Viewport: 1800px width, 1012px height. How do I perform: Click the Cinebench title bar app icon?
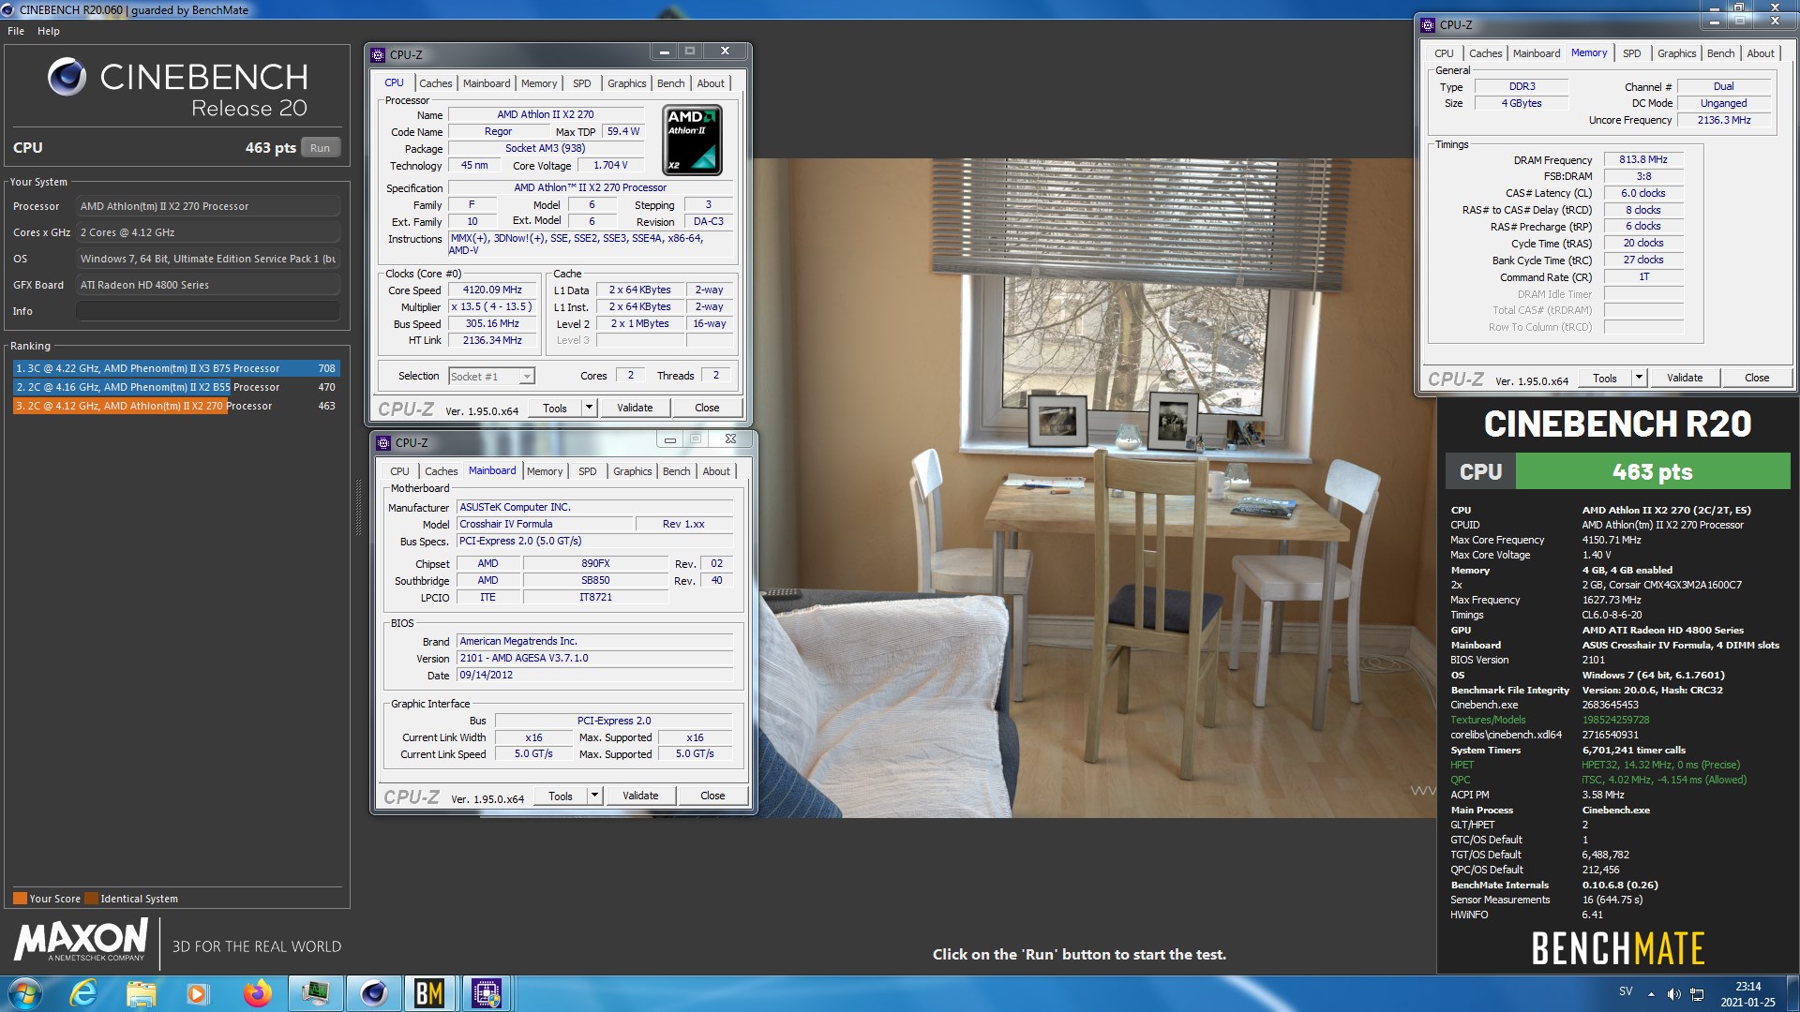[8, 9]
